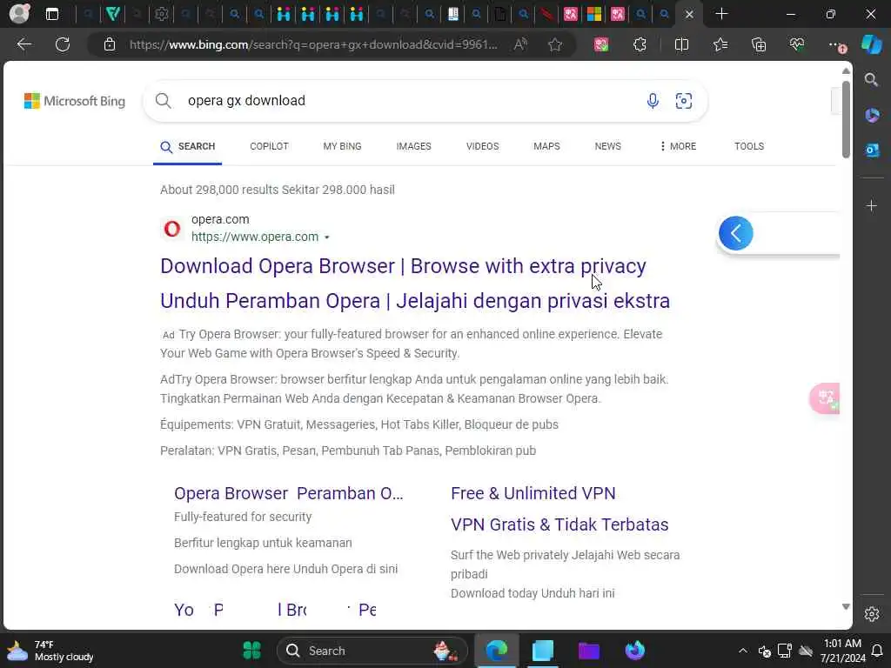Image resolution: width=891 pixels, height=668 pixels.
Task: Open Outlook in the sidebar
Action: pyautogui.click(x=872, y=150)
